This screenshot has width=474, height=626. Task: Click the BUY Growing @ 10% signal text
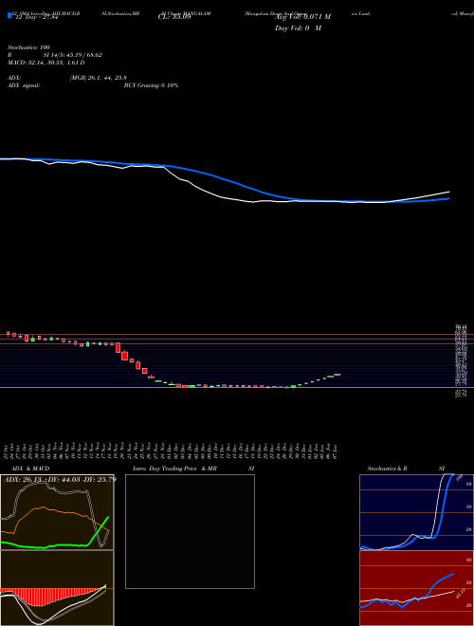[151, 85]
